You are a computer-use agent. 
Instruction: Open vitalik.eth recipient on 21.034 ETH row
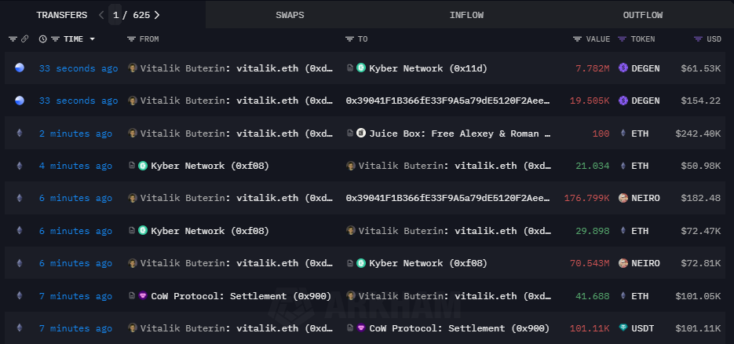tap(455, 166)
